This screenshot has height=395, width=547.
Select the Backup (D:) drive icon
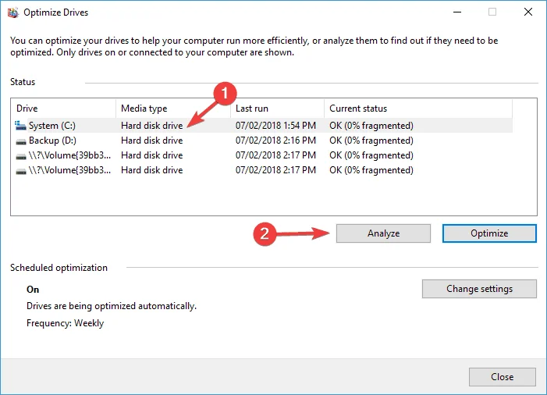tap(21, 141)
